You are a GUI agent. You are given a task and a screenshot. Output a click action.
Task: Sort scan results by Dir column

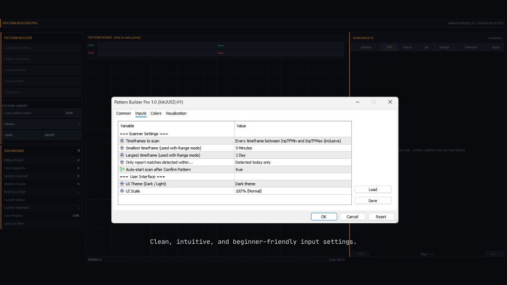pyautogui.click(x=427, y=47)
